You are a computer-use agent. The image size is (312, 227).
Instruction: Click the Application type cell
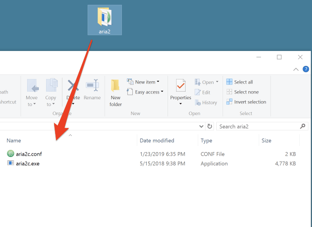(x=214, y=163)
